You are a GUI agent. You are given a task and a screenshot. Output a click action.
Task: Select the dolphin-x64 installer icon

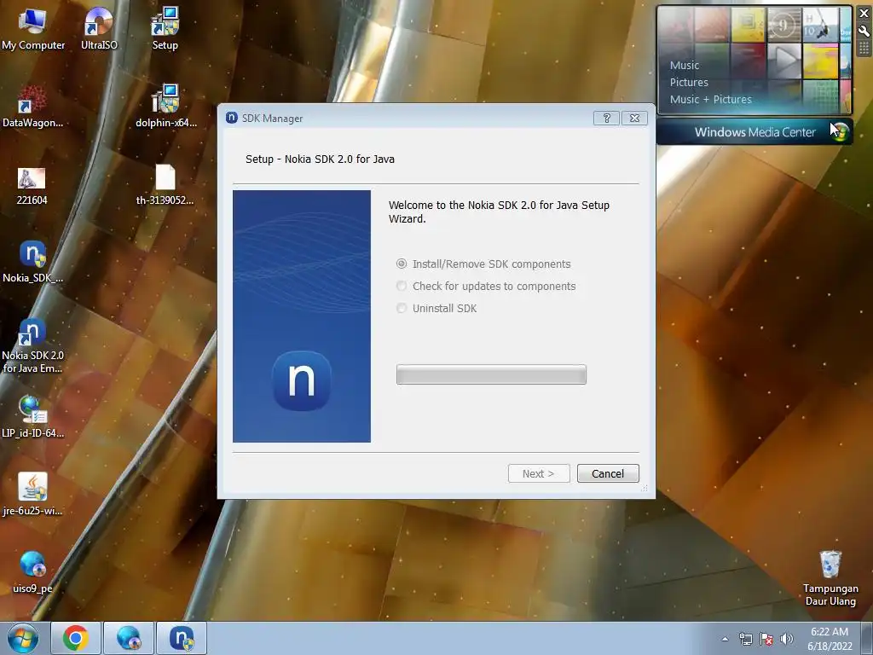(x=165, y=107)
